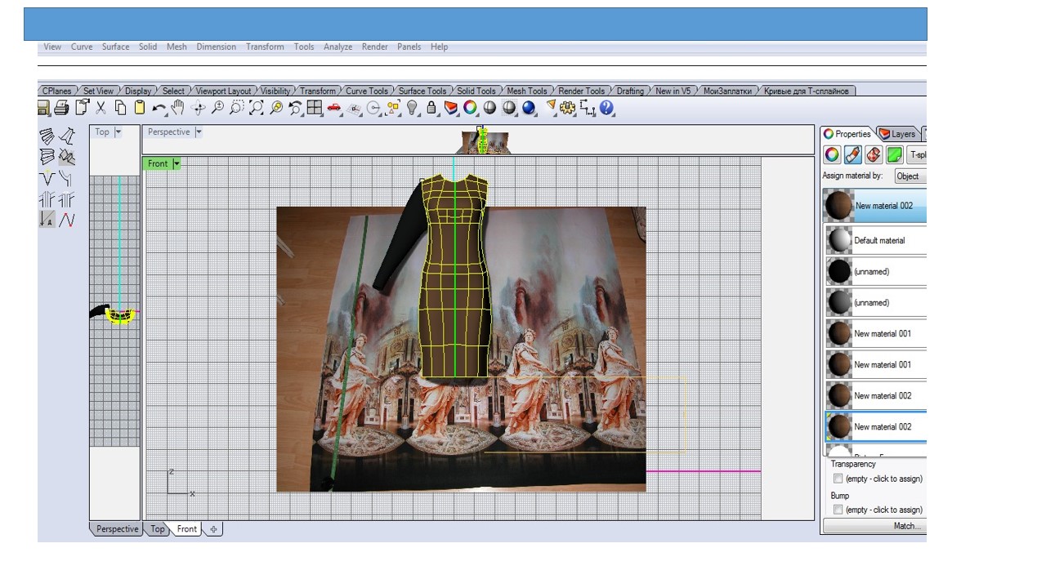The height and width of the screenshot is (588, 1046).
Task: Click the red car icon
Action: coord(333,108)
